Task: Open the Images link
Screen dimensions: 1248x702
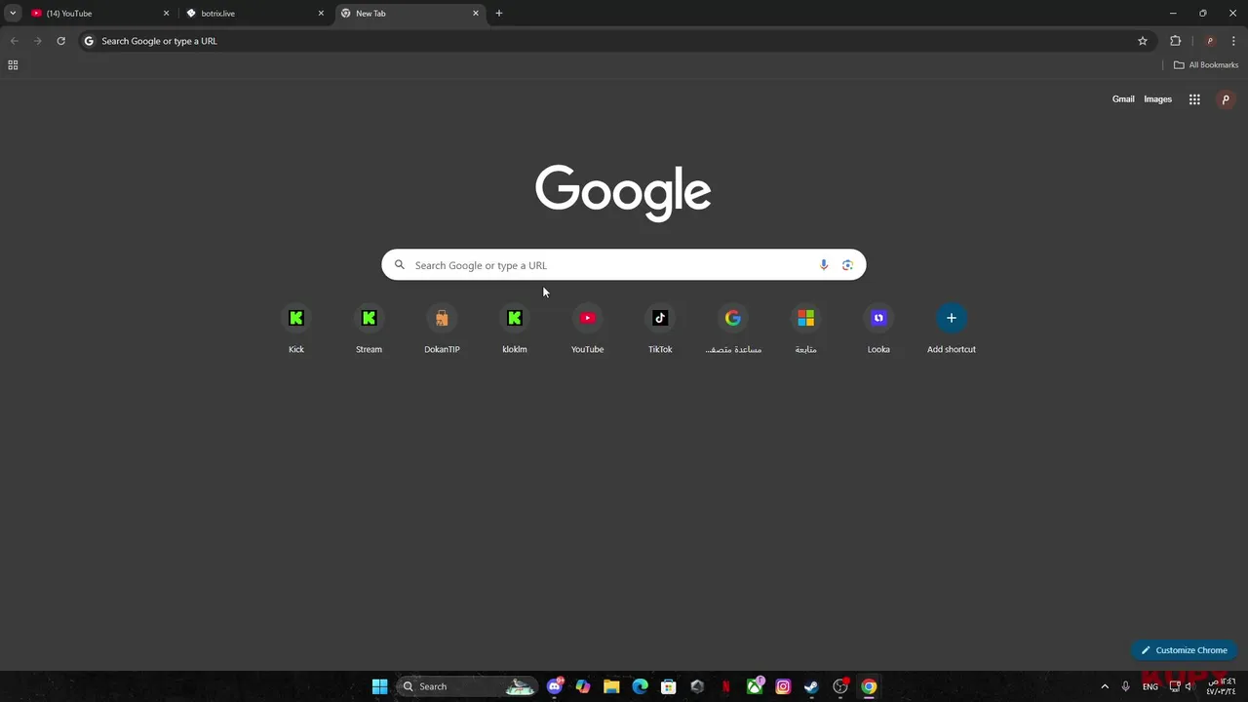Action: 1158,99
